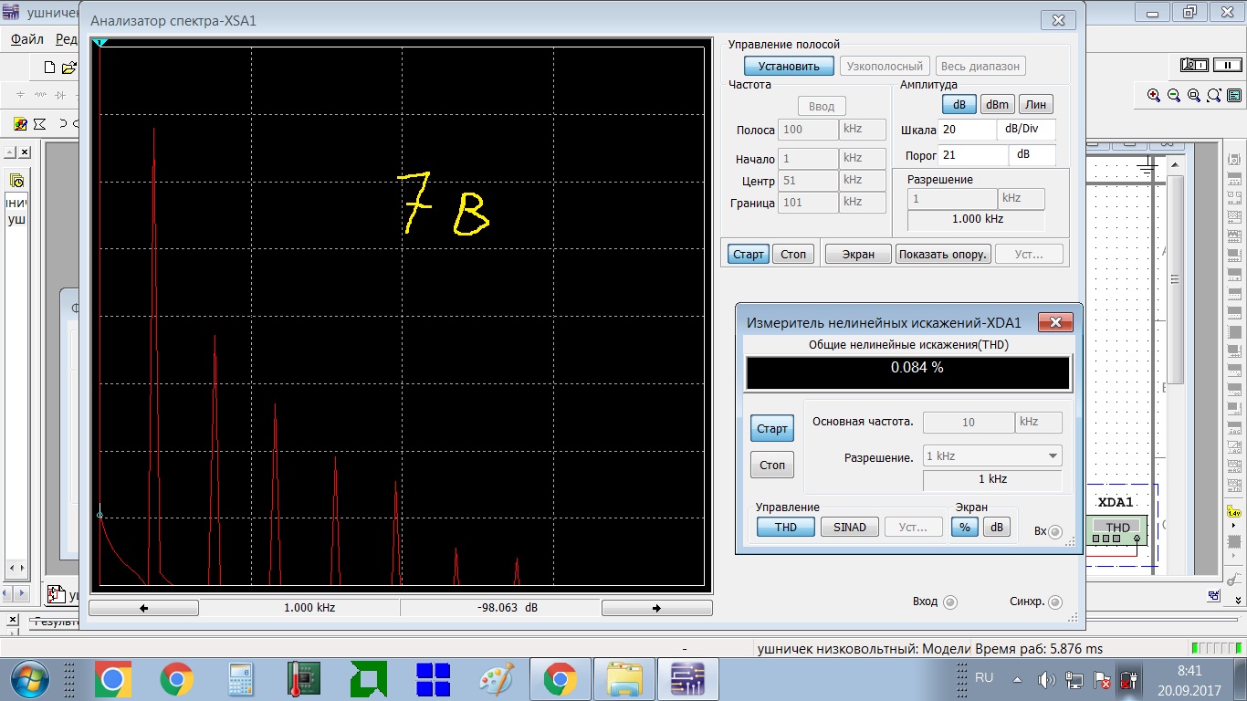Click Показать опору. button
This screenshot has height=701, width=1247.
(x=943, y=254)
